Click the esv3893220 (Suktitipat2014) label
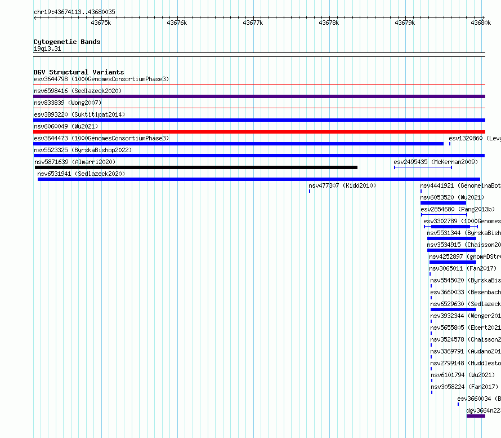 coord(79,114)
